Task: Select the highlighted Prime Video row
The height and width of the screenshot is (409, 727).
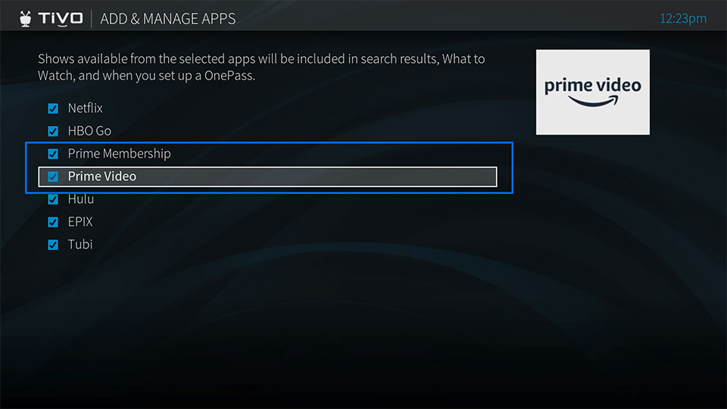Action: coord(267,176)
